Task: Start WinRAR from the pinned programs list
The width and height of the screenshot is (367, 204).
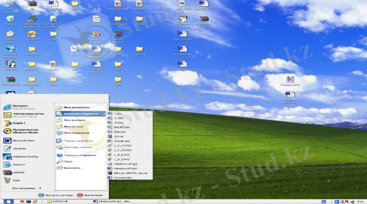Action: tap(13, 173)
